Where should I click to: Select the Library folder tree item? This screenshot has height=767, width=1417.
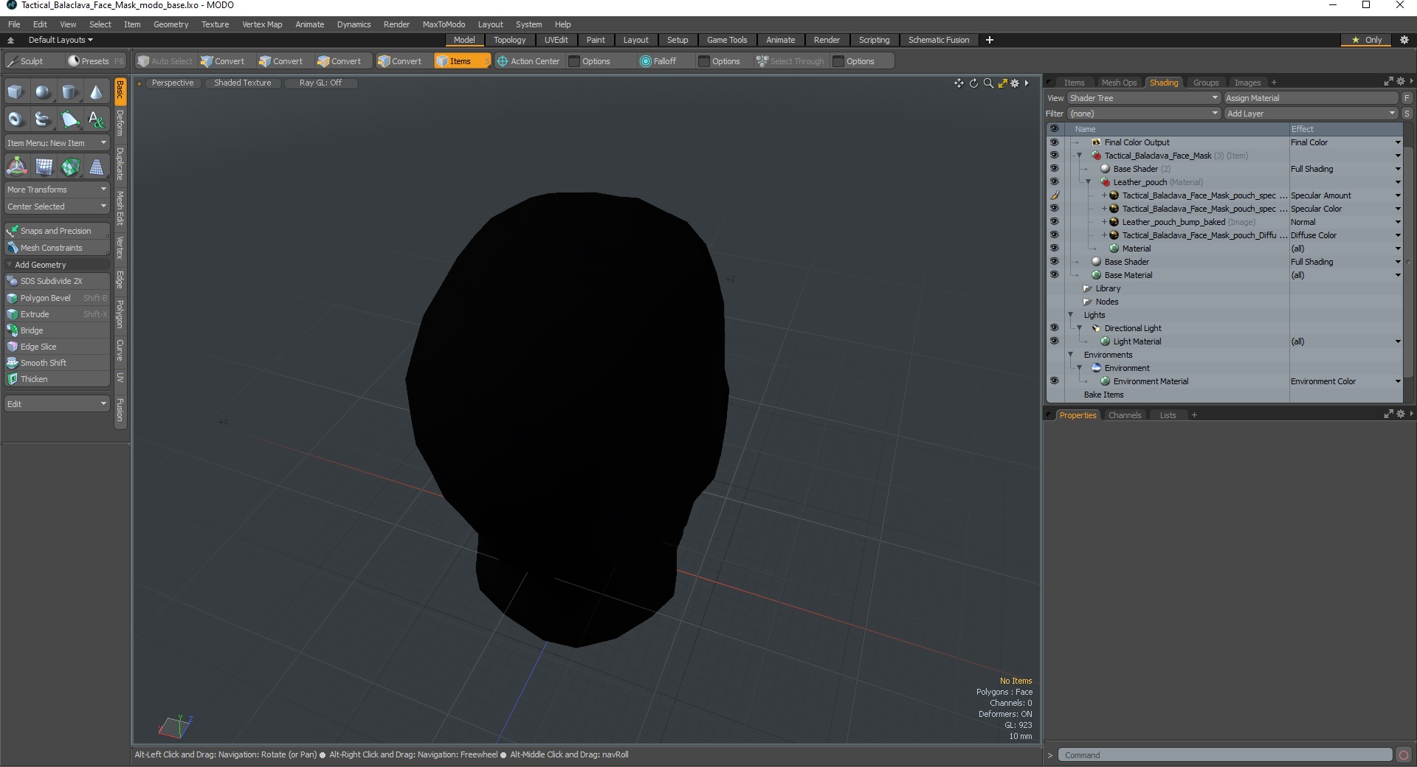click(x=1107, y=288)
